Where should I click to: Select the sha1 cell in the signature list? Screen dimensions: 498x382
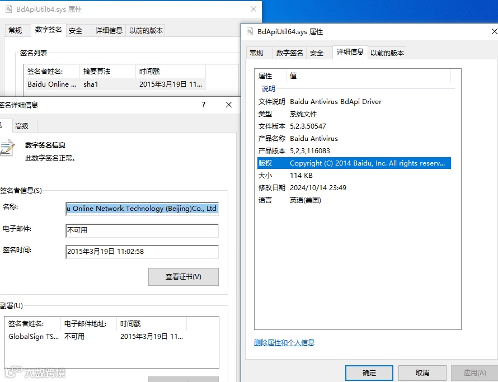click(91, 84)
